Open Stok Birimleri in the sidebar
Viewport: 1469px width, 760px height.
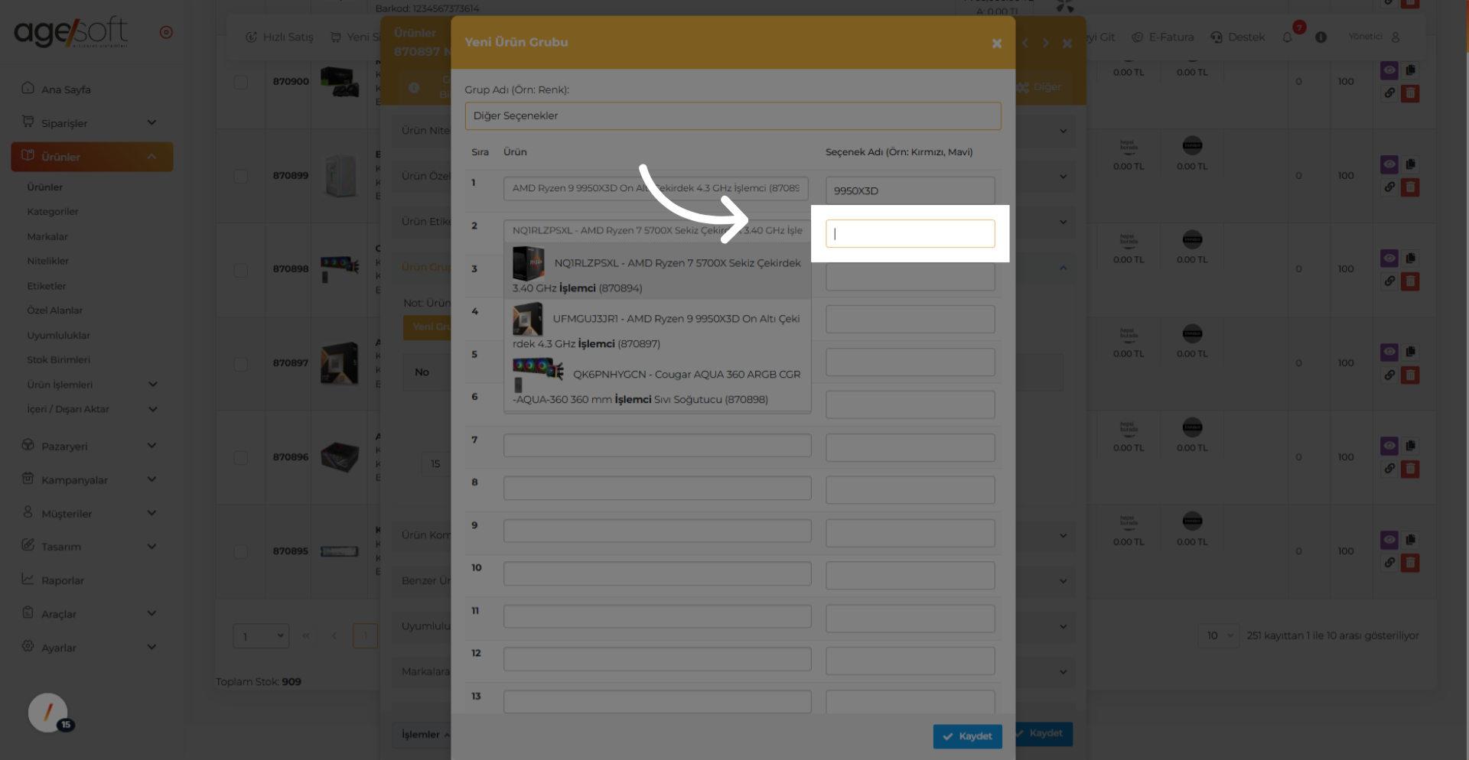tap(59, 359)
